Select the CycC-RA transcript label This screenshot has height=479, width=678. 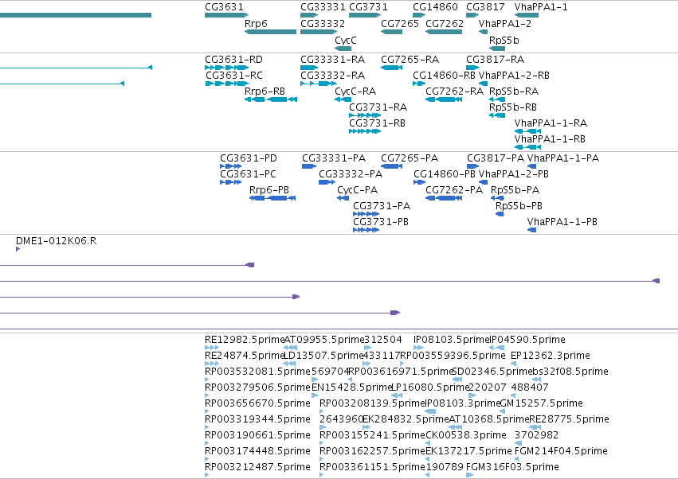(x=355, y=92)
